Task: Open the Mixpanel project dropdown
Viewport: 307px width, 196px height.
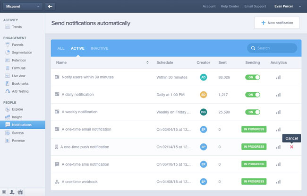Action: click(23, 7)
